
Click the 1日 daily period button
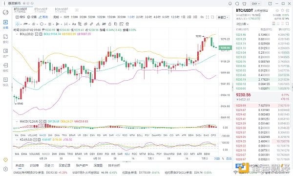click(x=183, y=17)
